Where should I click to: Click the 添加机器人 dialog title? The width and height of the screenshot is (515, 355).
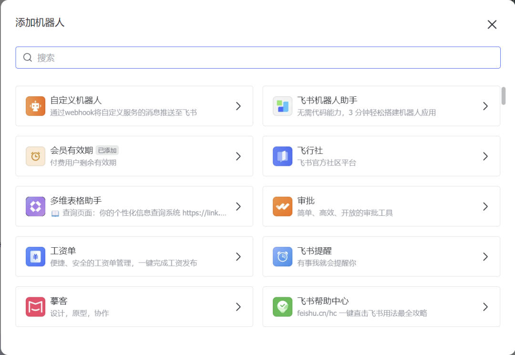pyautogui.click(x=40, y=23)
